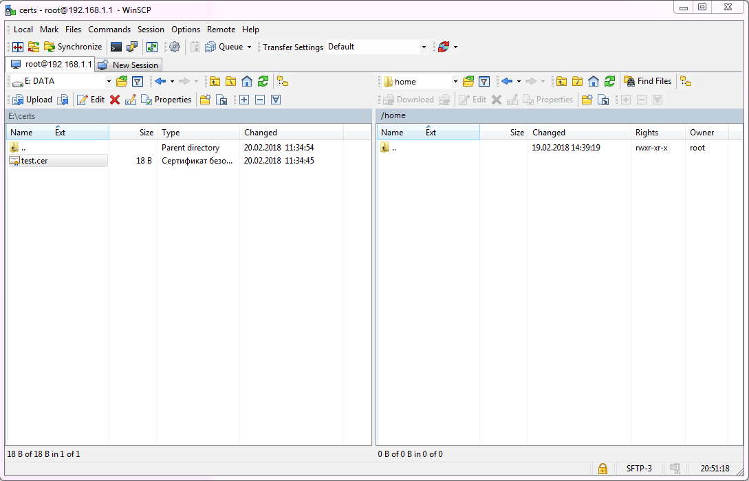Click the Upload button
Viewport: 749px width, 481px height.
(32, 100)
